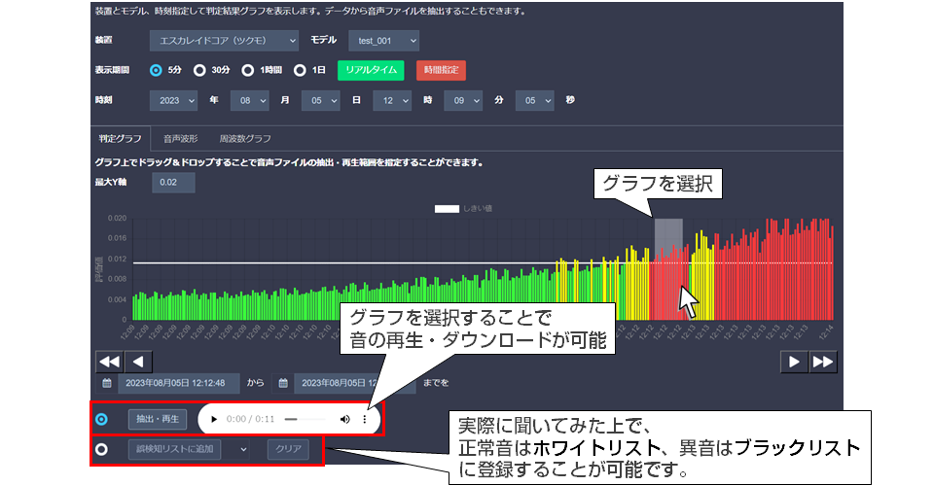This screenshot has height=486, width=934.
Task: Open the audio player more options menu
Action: [365, 419]
